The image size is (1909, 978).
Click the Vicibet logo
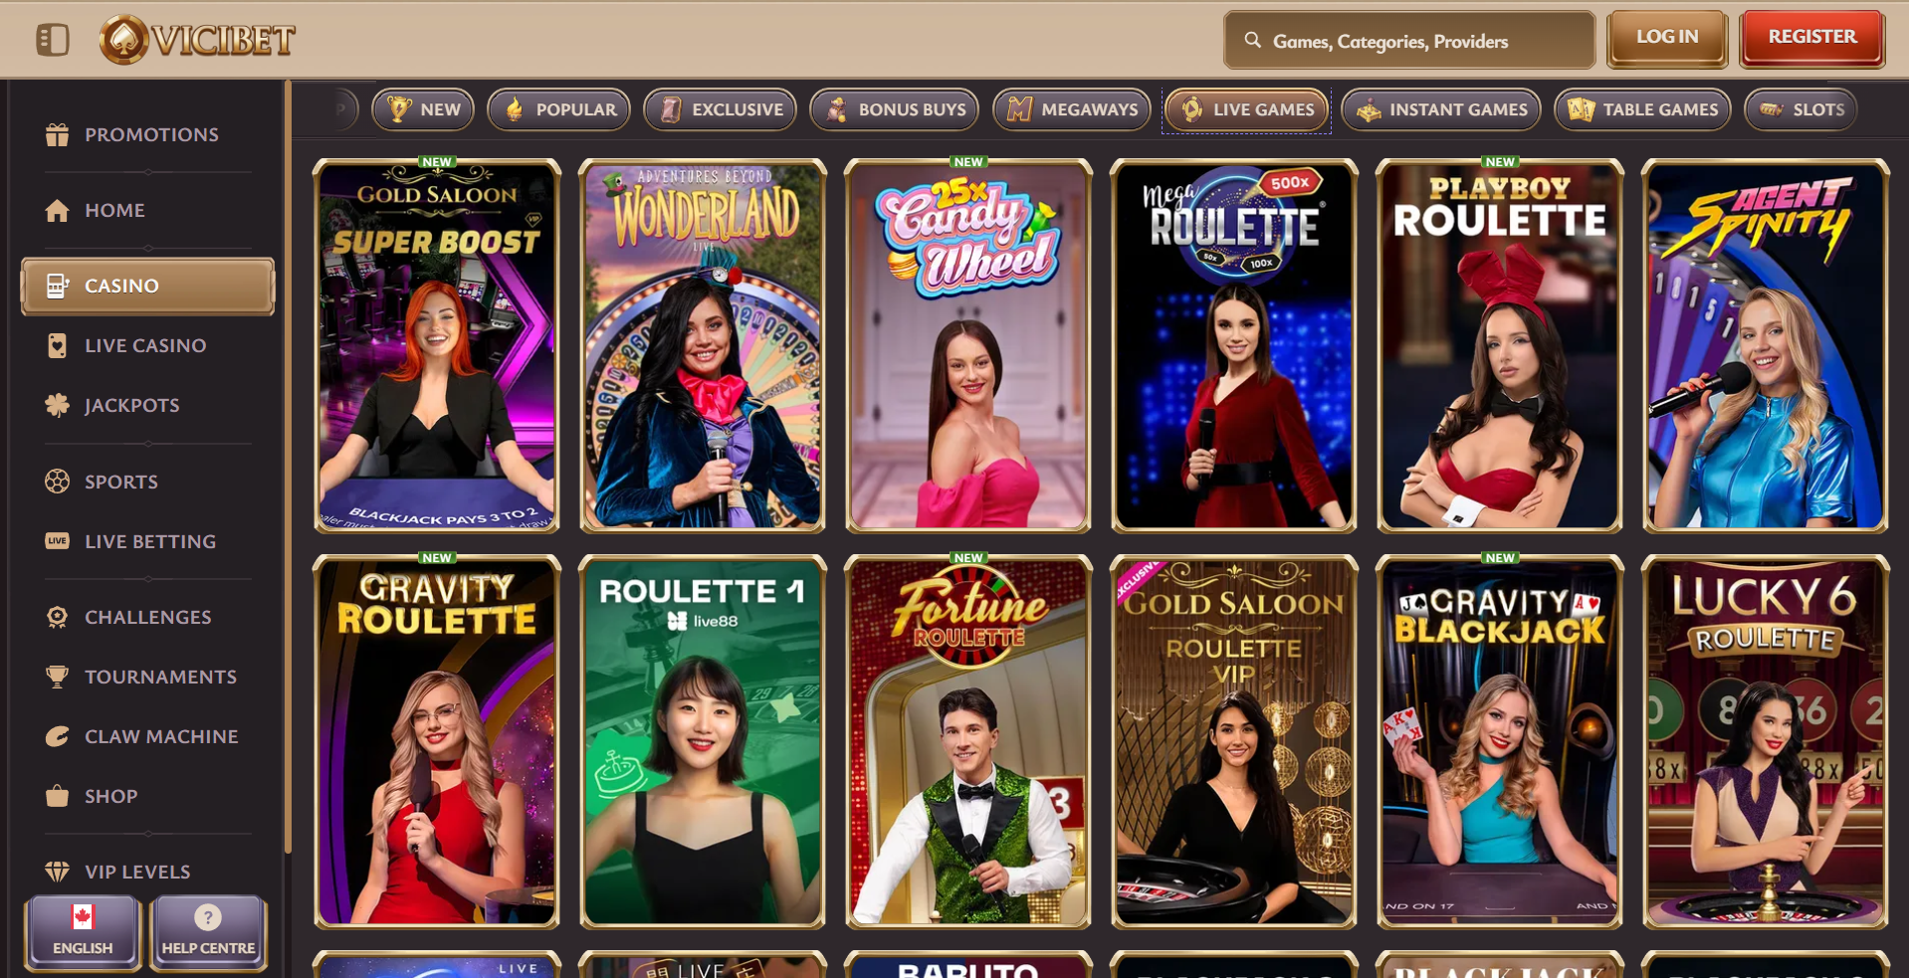point(197,40)
